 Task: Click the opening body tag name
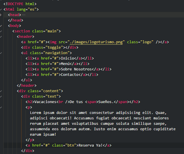(14, 26)
